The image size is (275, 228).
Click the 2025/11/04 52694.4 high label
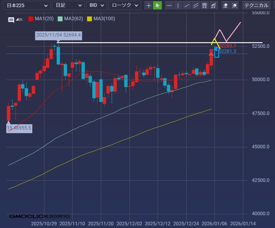(58, 35)
